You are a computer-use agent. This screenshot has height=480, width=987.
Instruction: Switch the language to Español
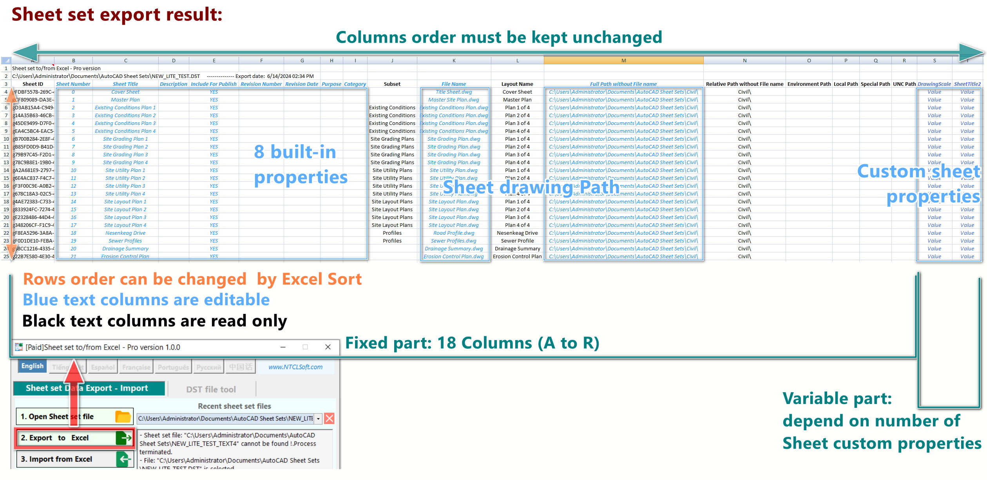click(x=103, y=367)
